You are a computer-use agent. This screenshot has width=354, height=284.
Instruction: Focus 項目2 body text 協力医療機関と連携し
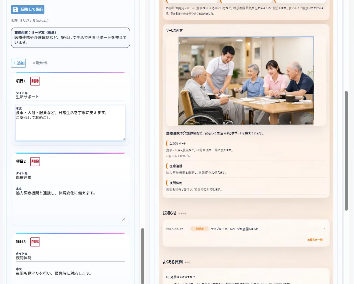tap(71, 203)
